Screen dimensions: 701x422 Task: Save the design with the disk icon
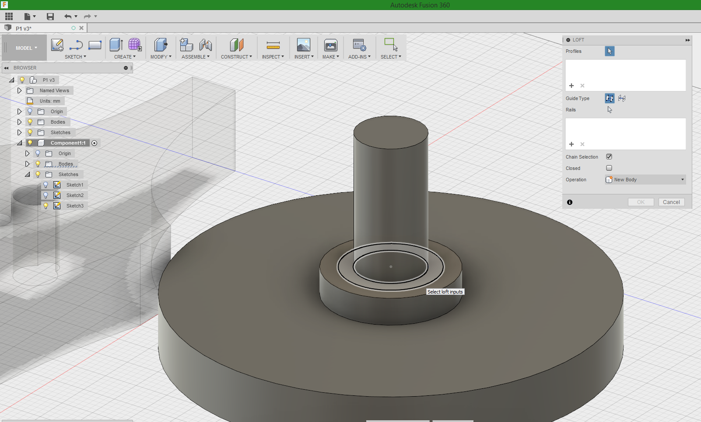tap(50, 17)
